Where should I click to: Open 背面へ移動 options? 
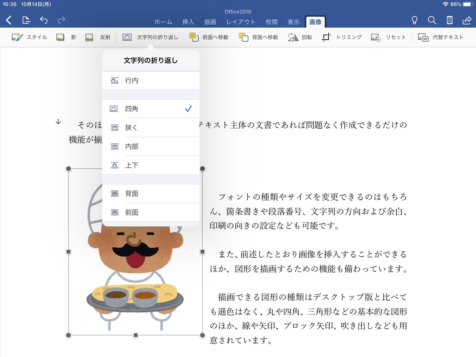click(258, 37)
